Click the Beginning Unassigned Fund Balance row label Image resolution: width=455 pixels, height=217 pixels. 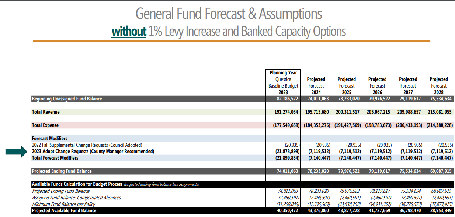(x=67, y=99)
